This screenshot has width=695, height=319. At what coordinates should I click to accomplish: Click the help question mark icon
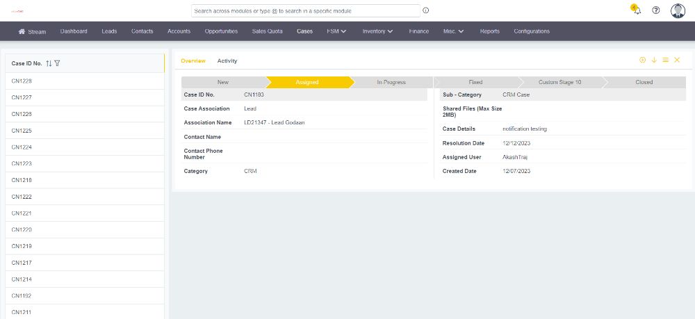tap(656, 10)
